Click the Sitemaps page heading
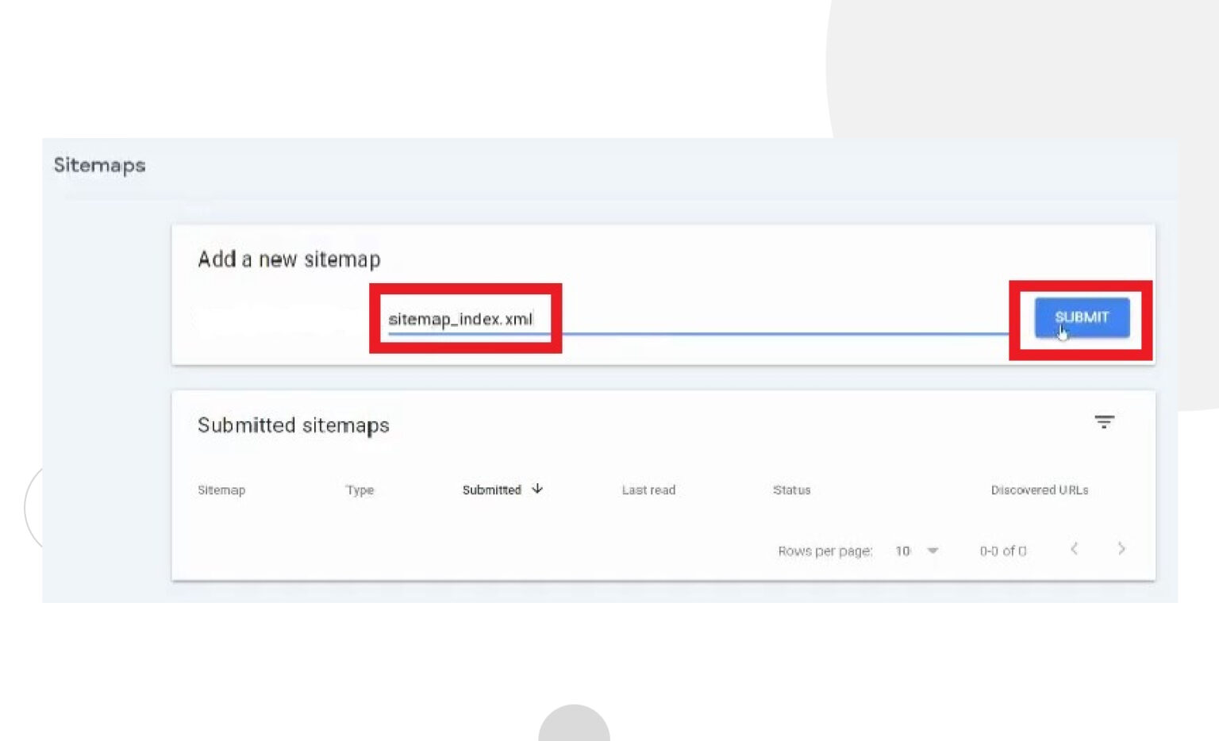The height and width of the screenshot is (741, 1219). click(100, 165)
